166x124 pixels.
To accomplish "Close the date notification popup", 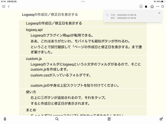I will pyautogui.click(x=159, y=13).
